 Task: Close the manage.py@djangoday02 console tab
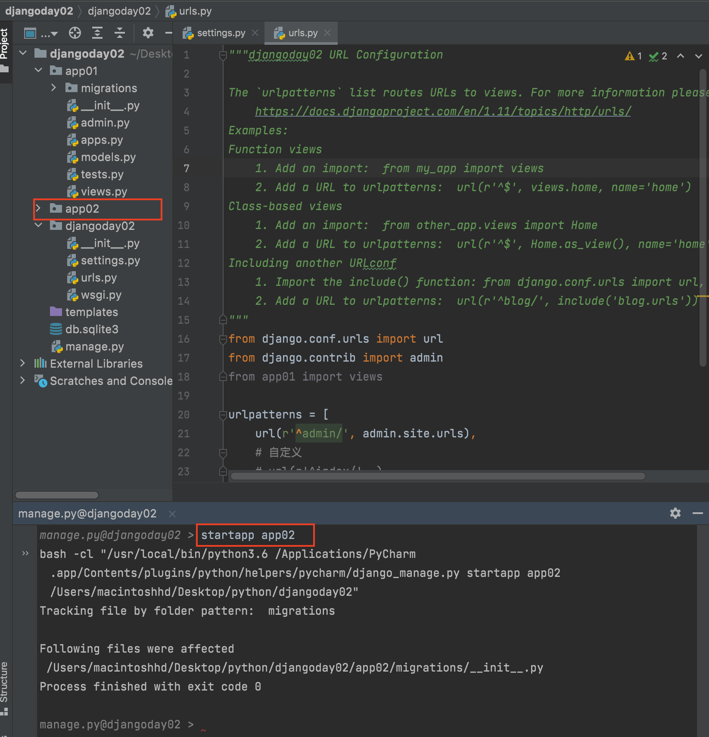click(x=172, y=514)
